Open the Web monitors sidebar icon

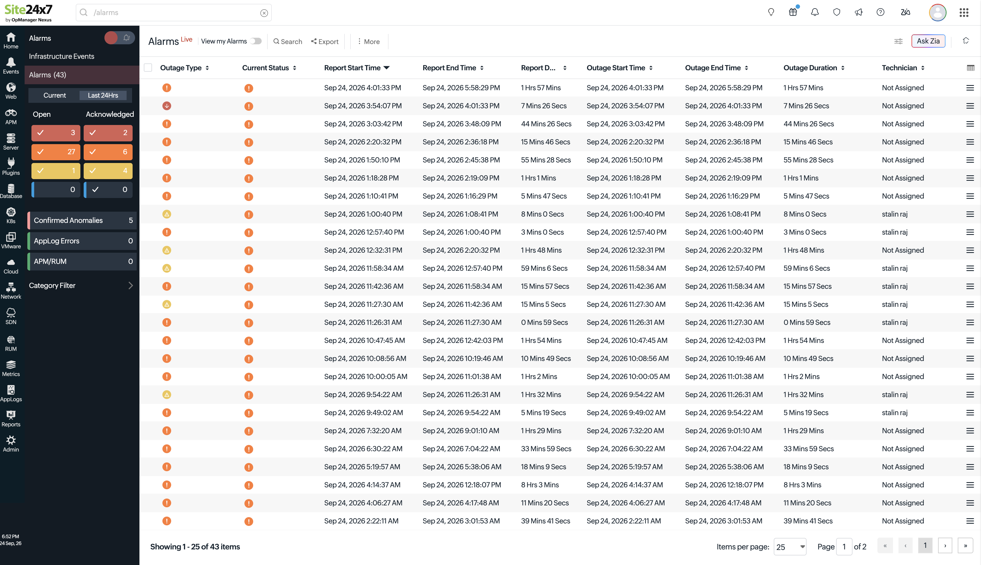(x=11, y=91)
